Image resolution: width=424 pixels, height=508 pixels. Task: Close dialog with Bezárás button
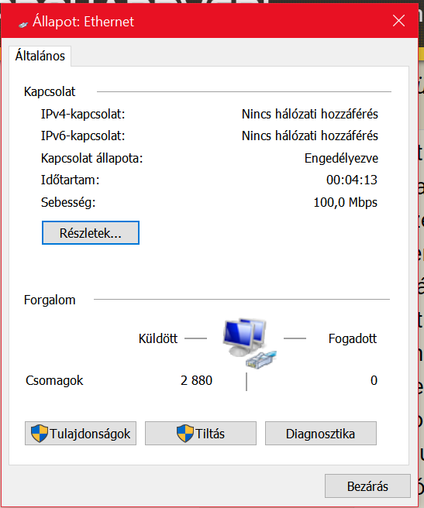(367, 486)
